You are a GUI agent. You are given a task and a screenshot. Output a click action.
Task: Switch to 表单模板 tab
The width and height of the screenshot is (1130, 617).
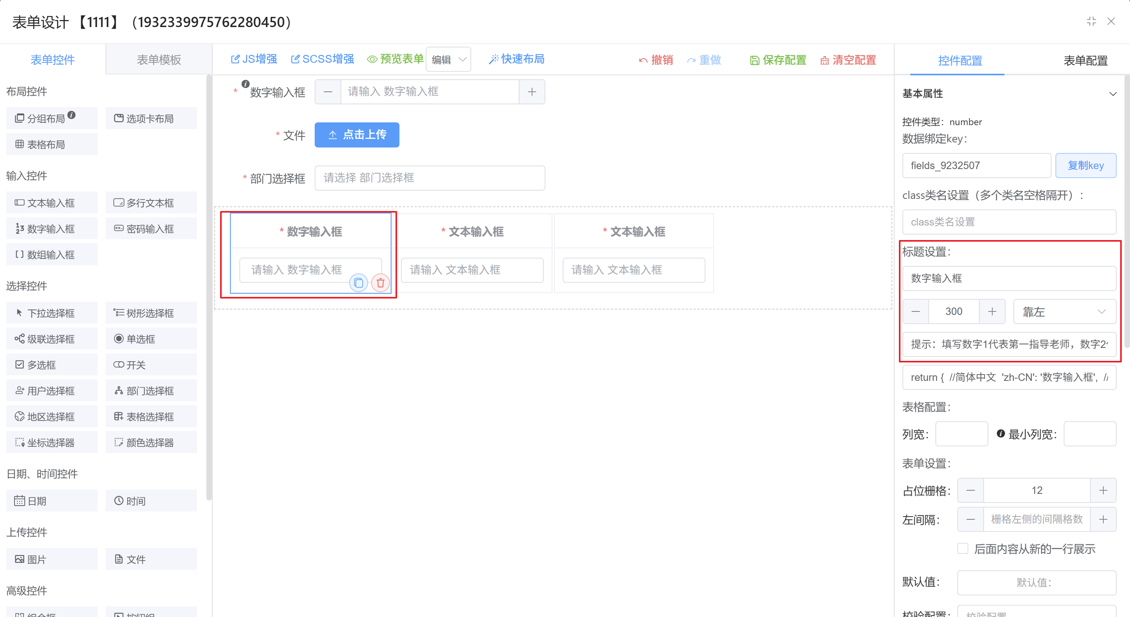[159, 60]
